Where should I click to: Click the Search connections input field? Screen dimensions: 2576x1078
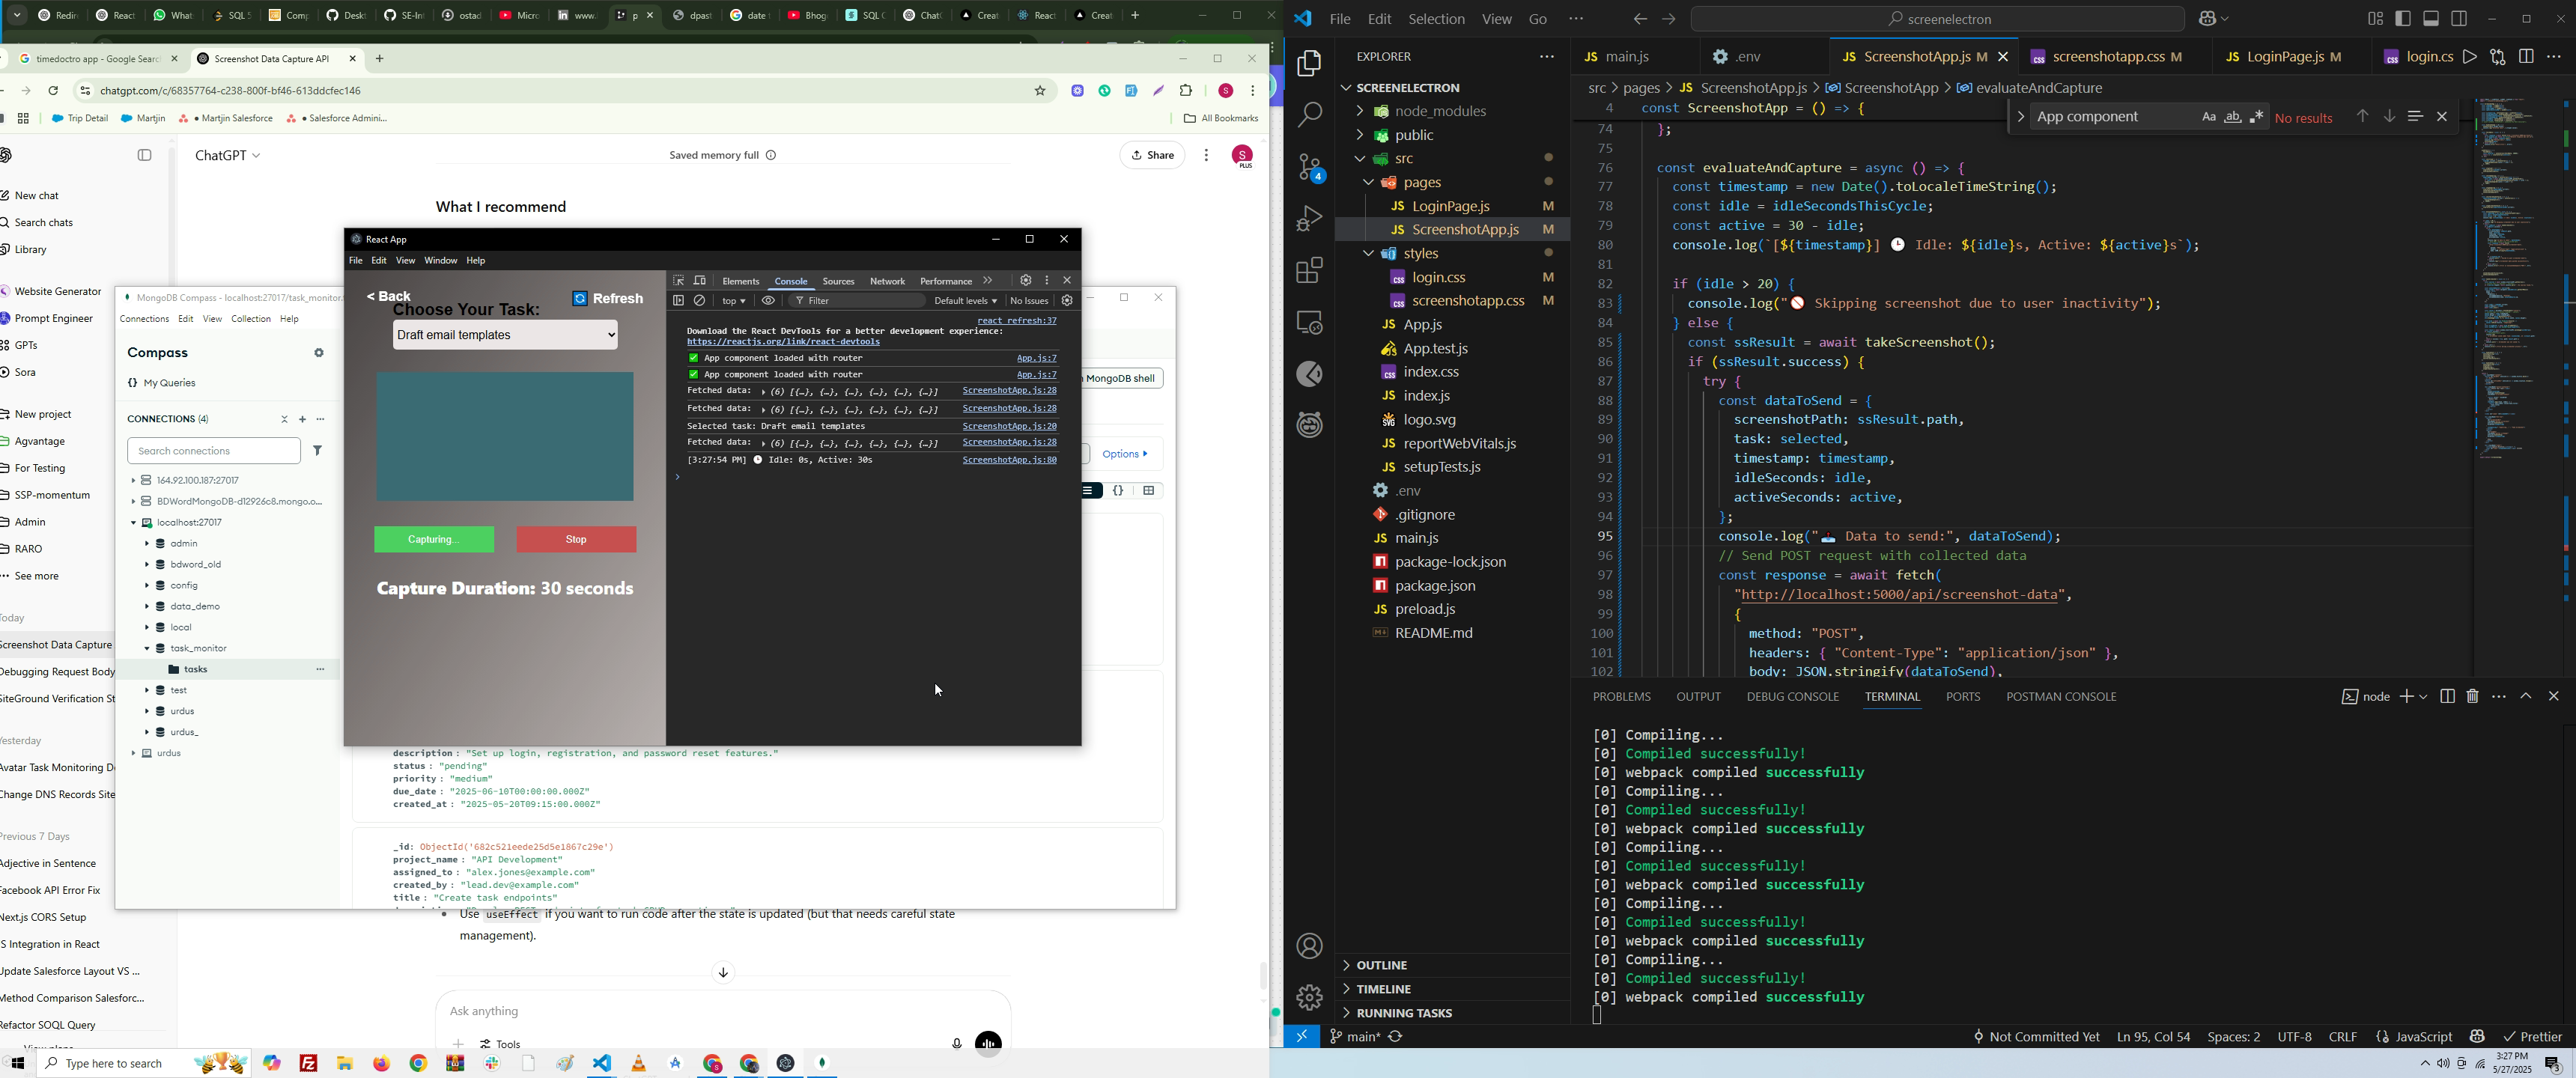tap(214, 451)
